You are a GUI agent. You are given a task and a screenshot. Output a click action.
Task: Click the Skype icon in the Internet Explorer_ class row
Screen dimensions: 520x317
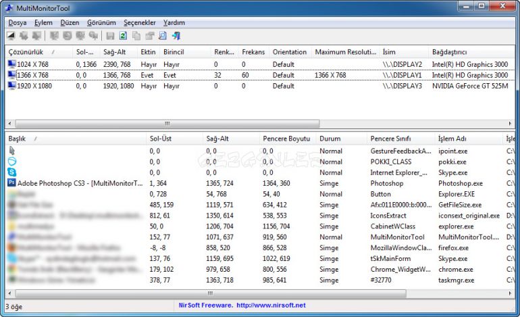pyautogui.click(x=12, y=172)
